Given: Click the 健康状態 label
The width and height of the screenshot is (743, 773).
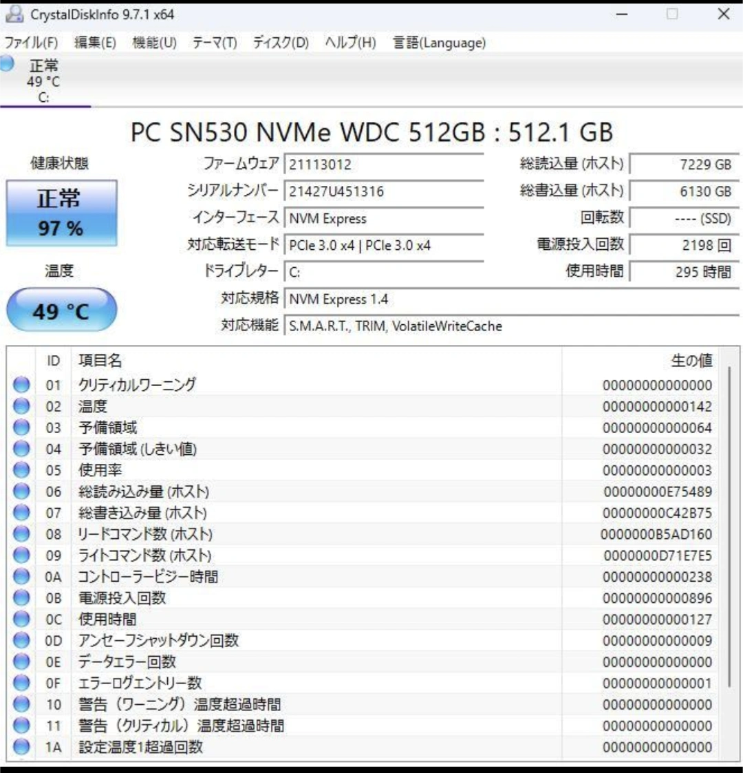Looking at the screenshot, I should [x=60, y=163].
